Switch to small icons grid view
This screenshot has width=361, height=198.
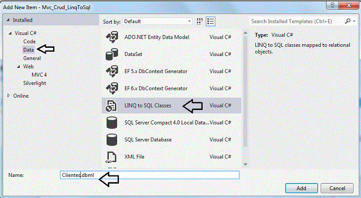pyautogui.click(x=200, y=22)
